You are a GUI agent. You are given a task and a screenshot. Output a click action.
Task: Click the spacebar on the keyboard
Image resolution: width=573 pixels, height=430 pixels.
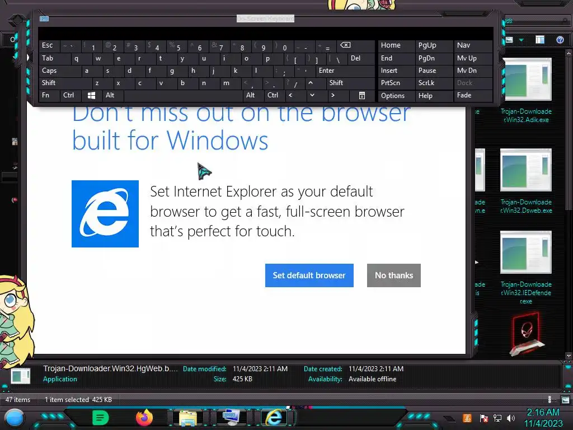tap(183, 95)
